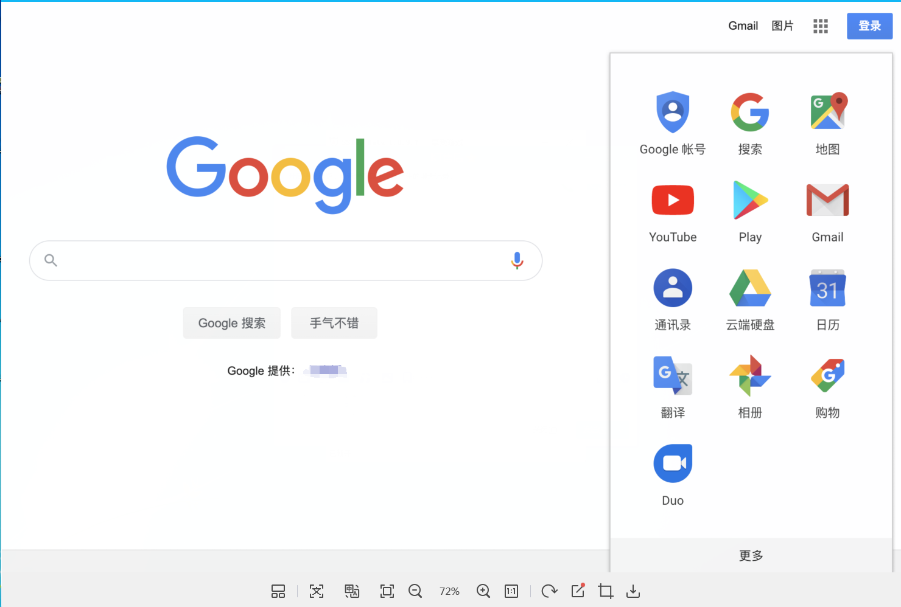
Task: Zoom in the image
Action: click(x=483, y=591)
